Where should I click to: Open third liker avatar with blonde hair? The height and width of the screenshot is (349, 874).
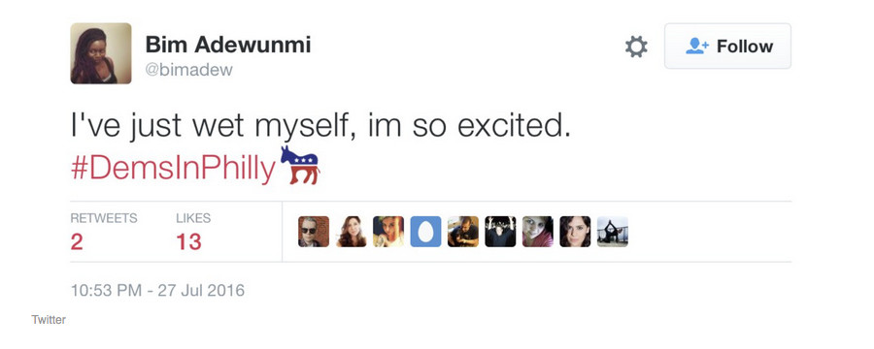[387, 232]
